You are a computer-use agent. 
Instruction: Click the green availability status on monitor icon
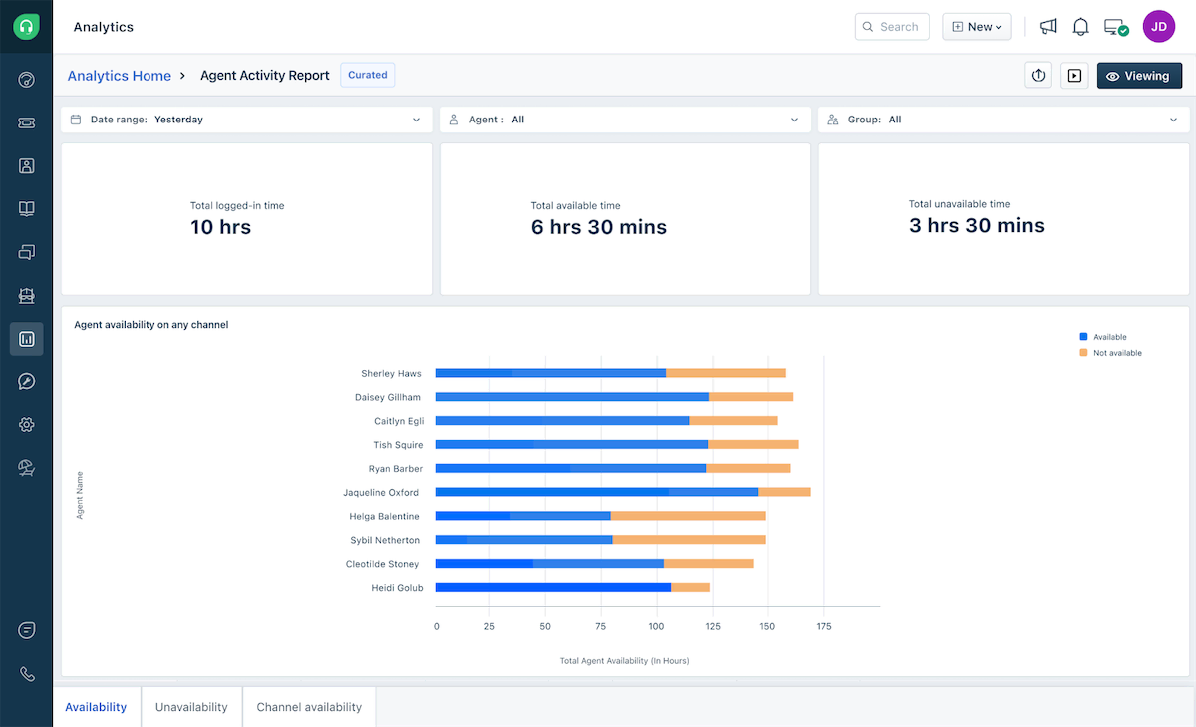tap(1115, 26)
